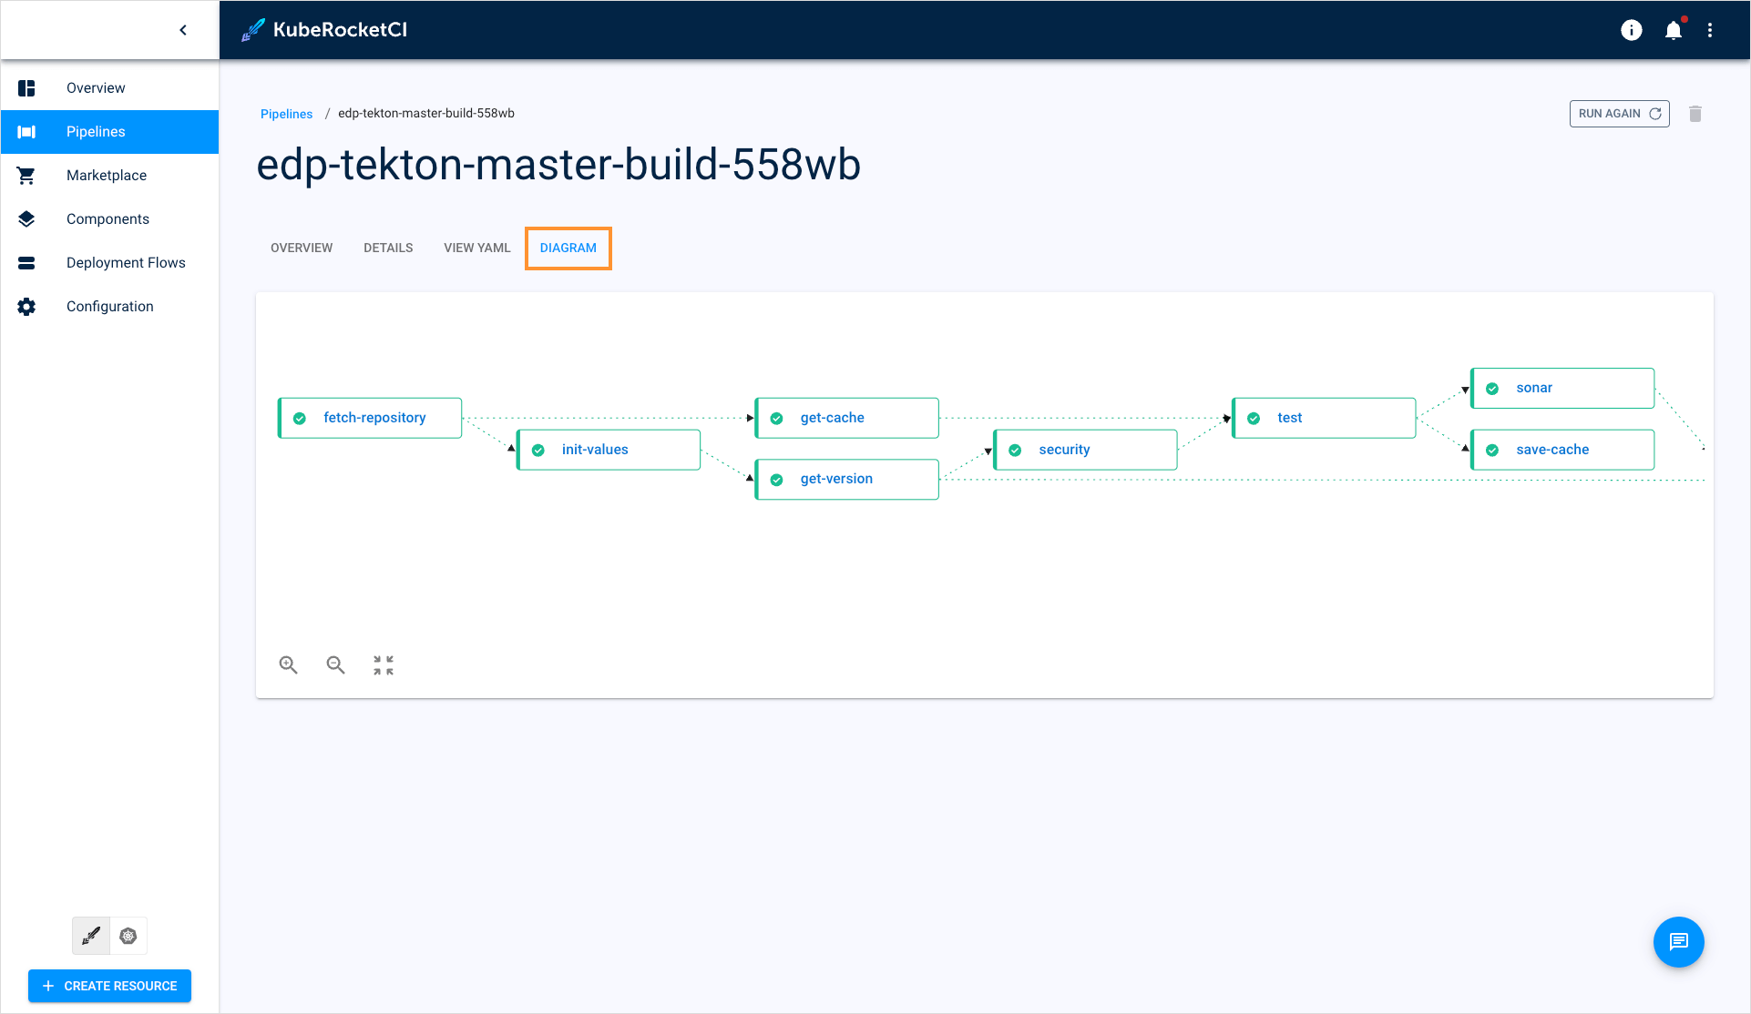Select the Details tab
Screen dimensions: 1751x1014
[388, 248]
